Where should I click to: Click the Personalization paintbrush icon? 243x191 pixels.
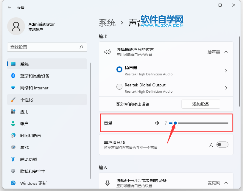coord(13,100)
